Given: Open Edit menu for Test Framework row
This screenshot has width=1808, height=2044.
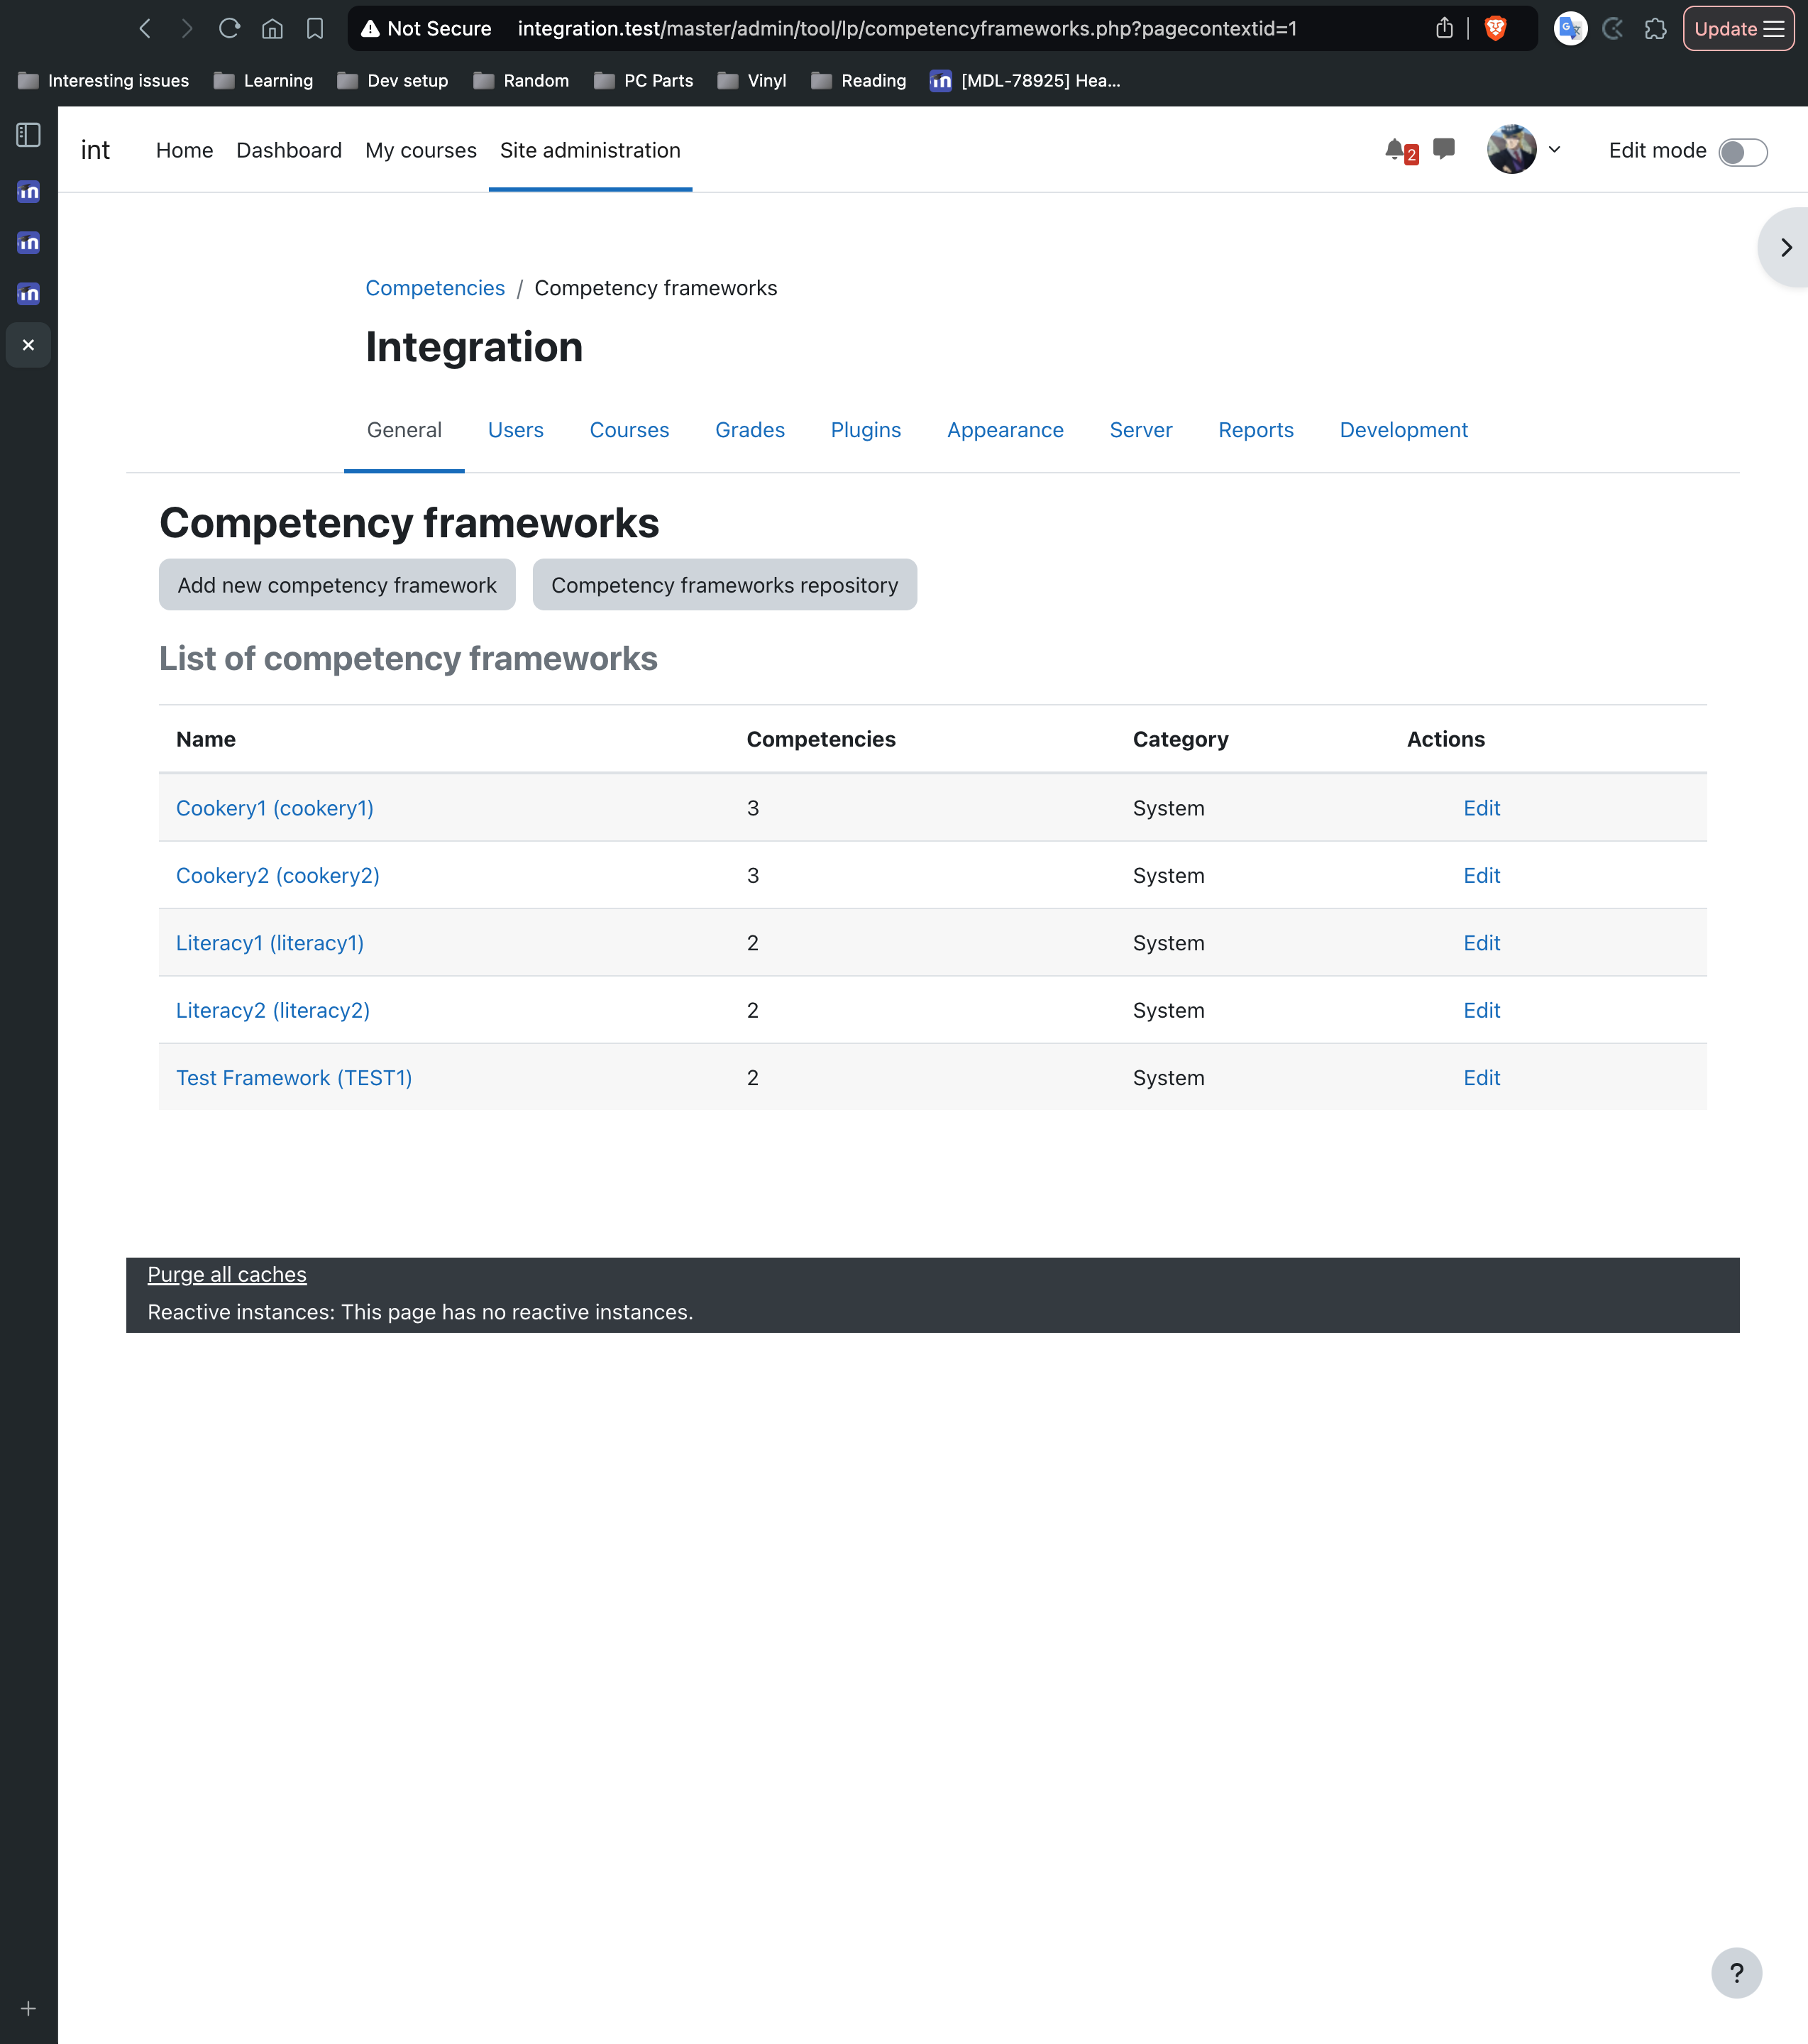Looking at the screenshot, I should point(1482,1078).
